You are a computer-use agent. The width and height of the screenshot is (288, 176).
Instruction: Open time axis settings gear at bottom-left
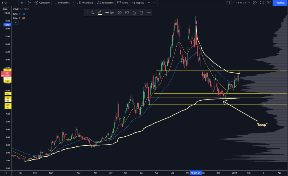click(x=6, y=173)
